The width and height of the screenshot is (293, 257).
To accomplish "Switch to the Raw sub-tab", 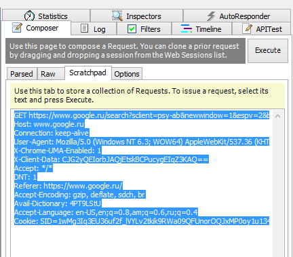I will 51,74.
